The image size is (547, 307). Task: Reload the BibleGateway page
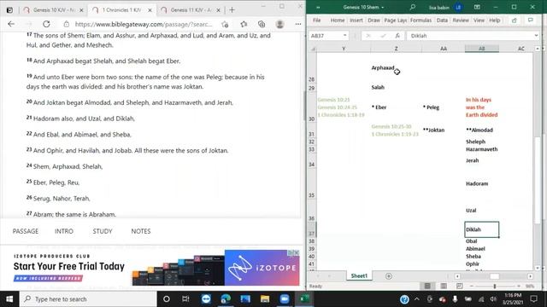46,24
